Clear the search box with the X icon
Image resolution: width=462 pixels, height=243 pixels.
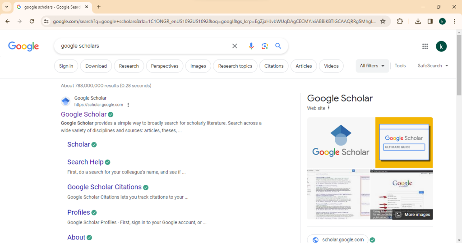pyautogui.click(x=235, y=46)
